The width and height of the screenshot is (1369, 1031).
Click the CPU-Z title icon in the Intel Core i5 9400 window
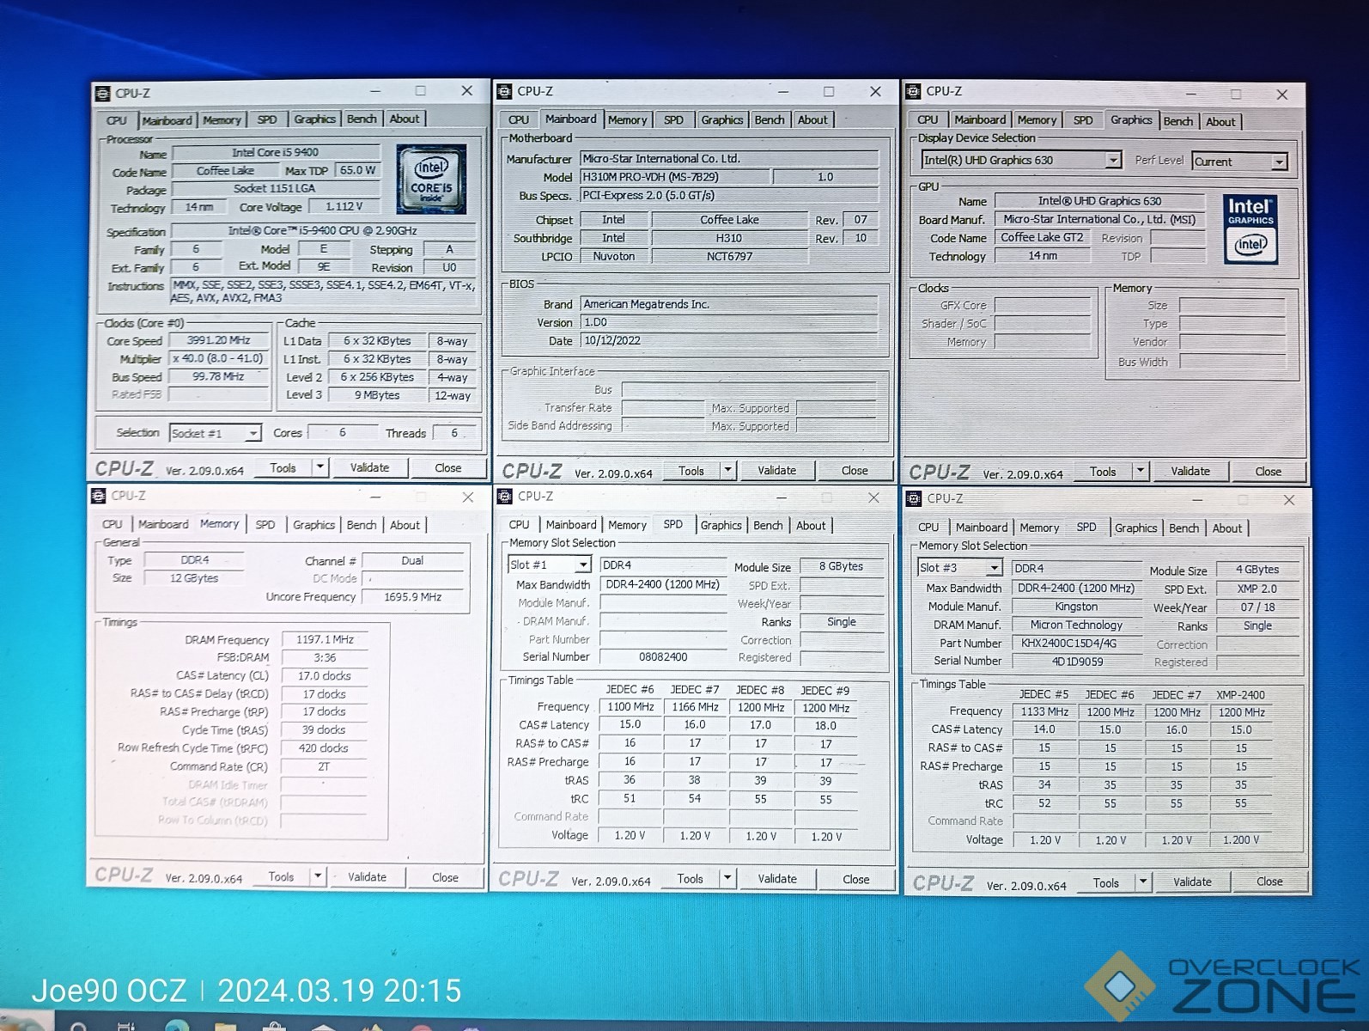tap(102, 93)
